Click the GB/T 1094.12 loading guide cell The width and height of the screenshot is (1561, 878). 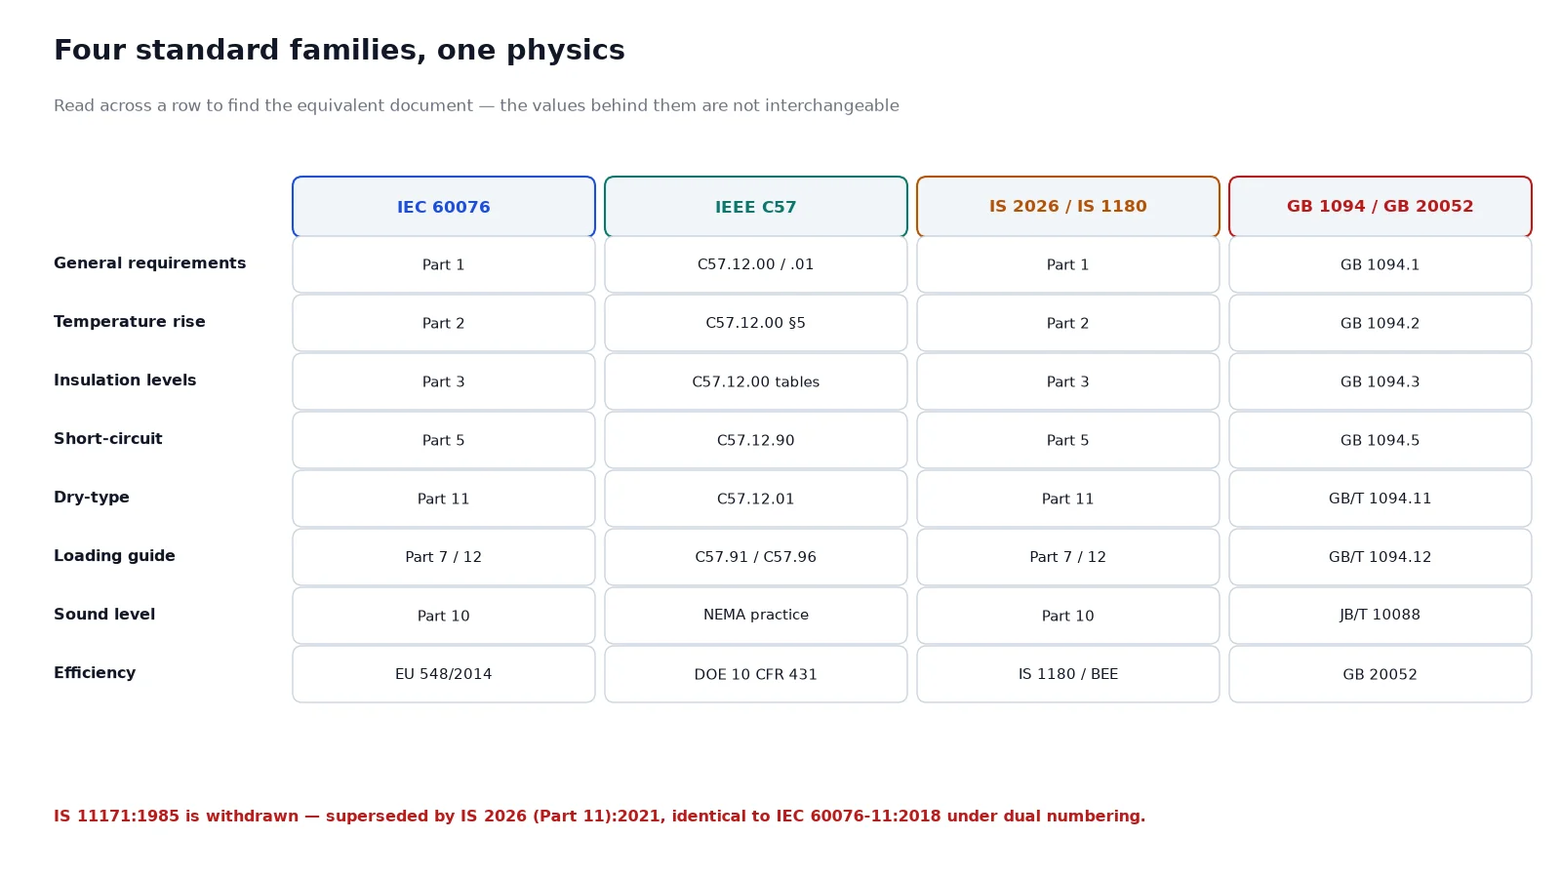tap(1381, 557)
